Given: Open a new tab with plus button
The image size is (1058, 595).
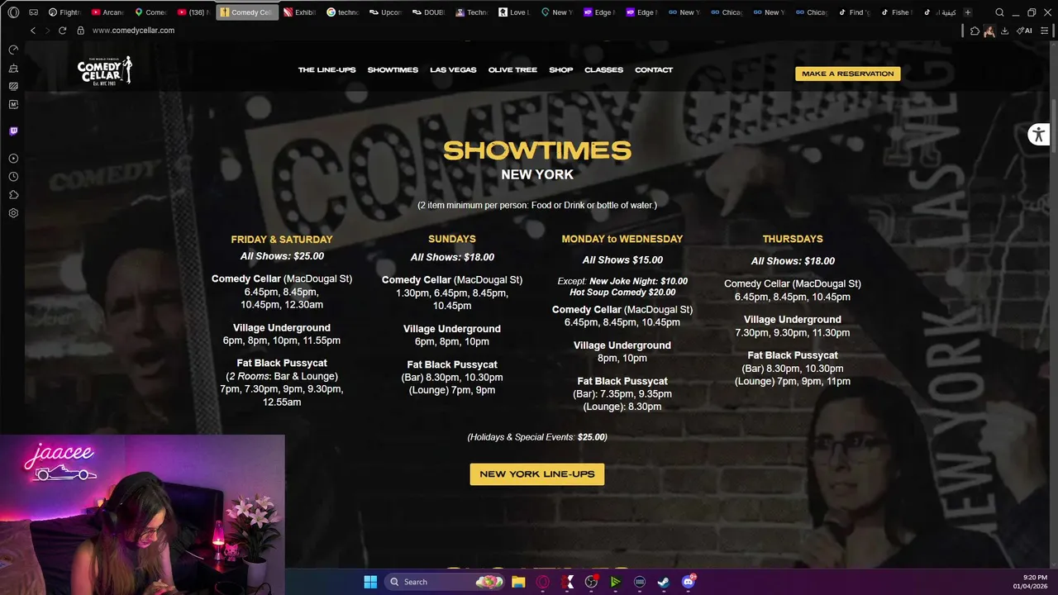Looking at the screenshot, I should [x=967, y=12].
